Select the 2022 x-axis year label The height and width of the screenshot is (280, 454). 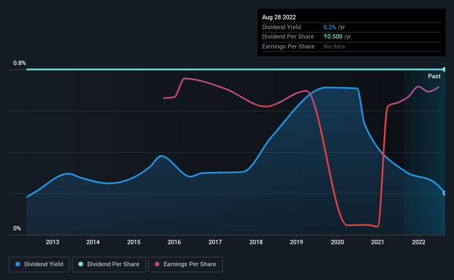(x=419, y=242)
